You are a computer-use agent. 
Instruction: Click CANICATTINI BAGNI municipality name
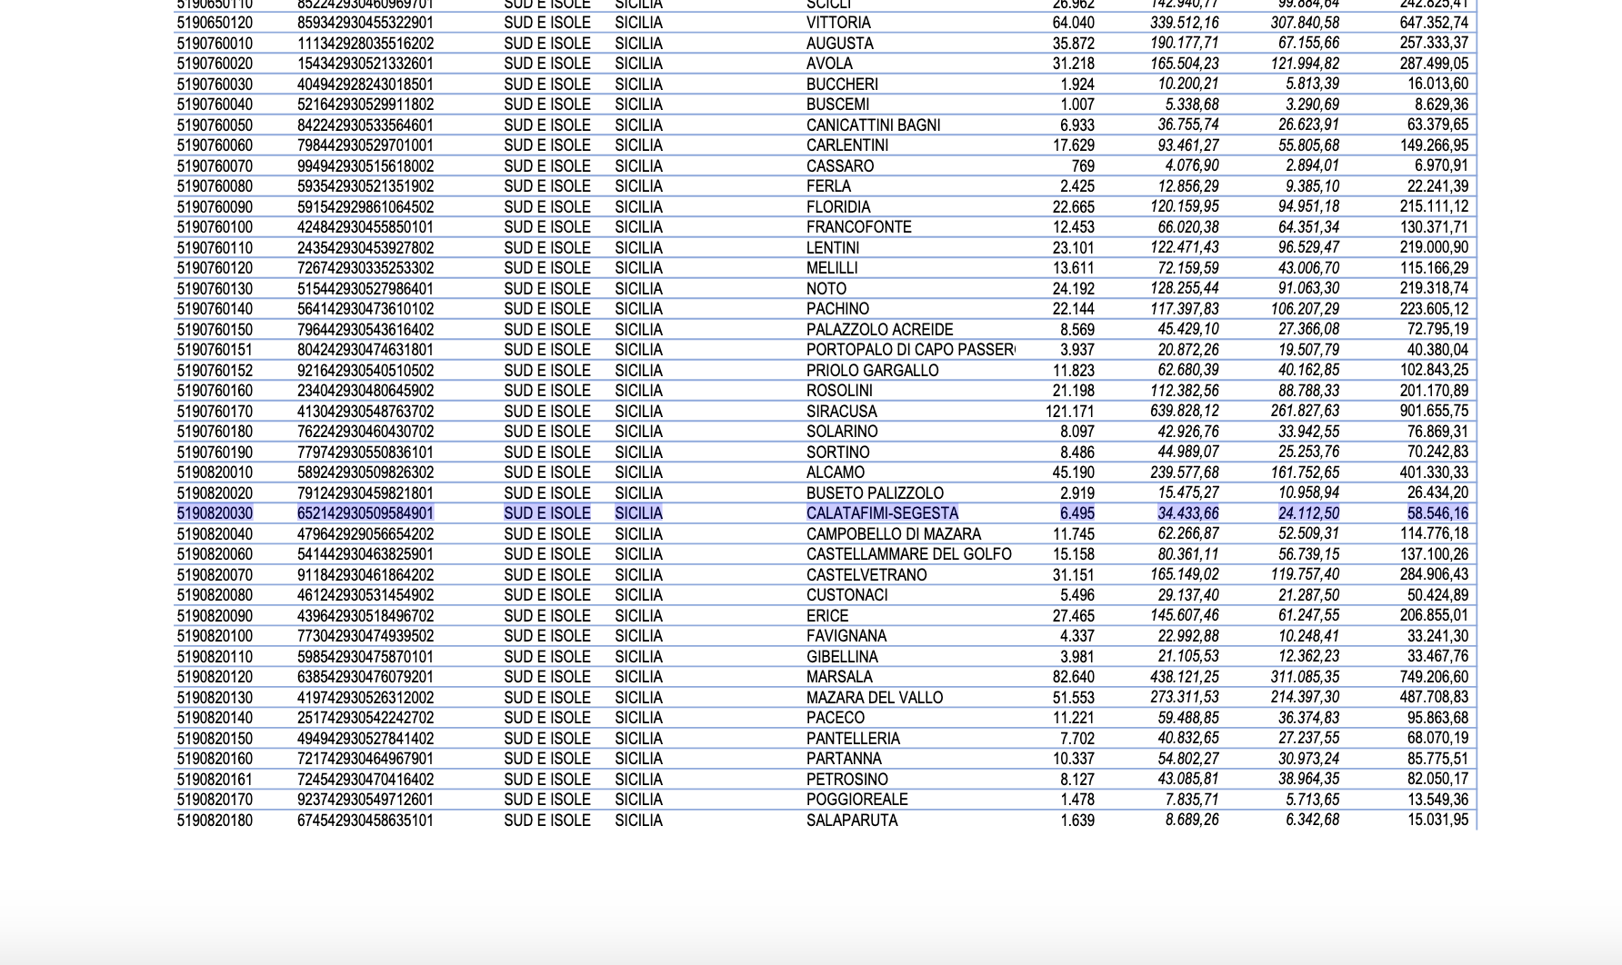(873, 125)
